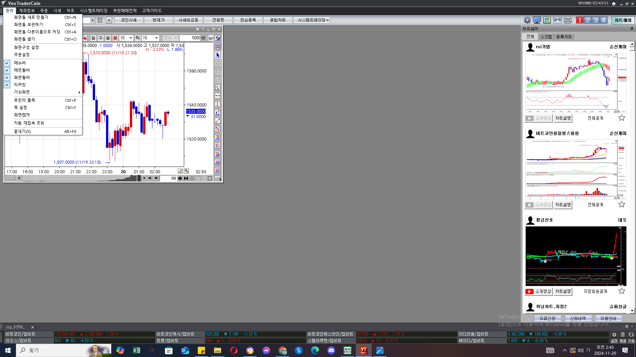
Task: Toggle the 화면툴바 checkbox entry
Action: [x=22, y=77]
